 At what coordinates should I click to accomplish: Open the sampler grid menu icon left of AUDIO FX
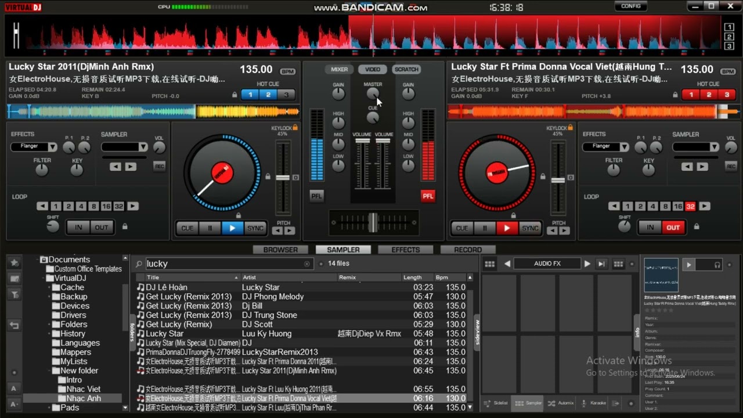(x=490, y=264)
